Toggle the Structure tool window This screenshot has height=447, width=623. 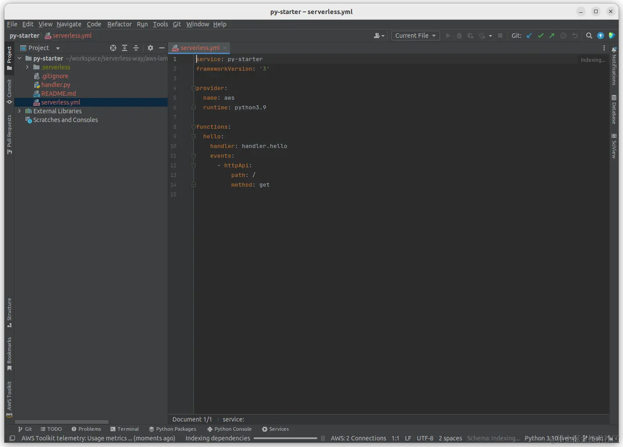[x=9, y=313]
